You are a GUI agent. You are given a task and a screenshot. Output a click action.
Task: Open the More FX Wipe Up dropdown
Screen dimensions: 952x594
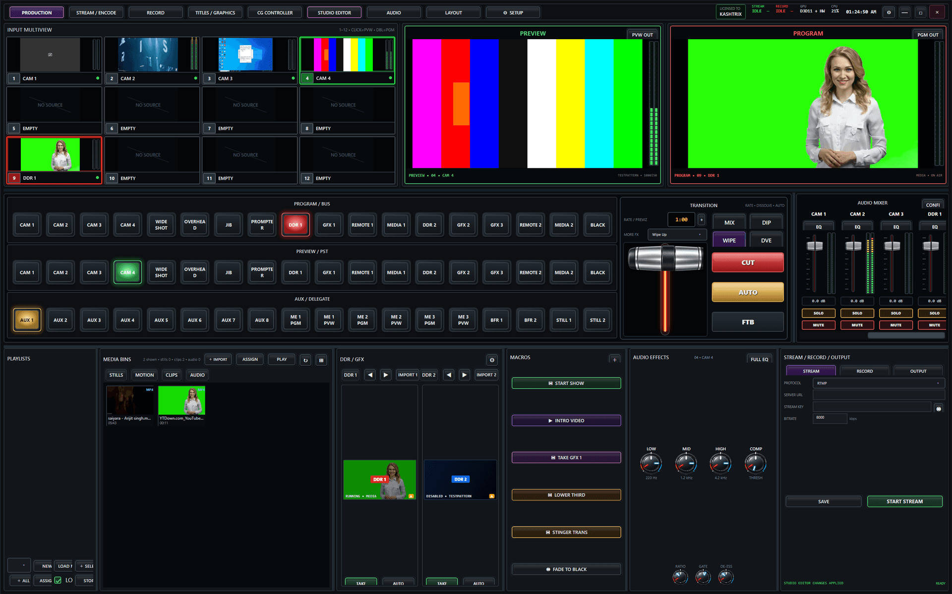coord(677,235)
